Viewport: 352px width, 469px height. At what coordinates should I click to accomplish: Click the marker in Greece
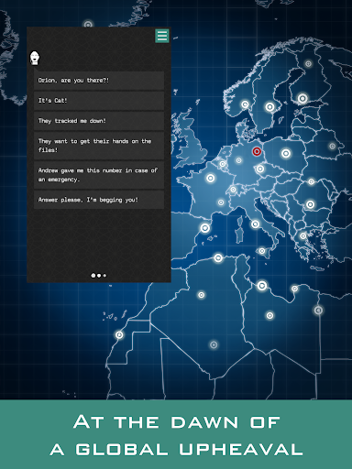(302, 235)
